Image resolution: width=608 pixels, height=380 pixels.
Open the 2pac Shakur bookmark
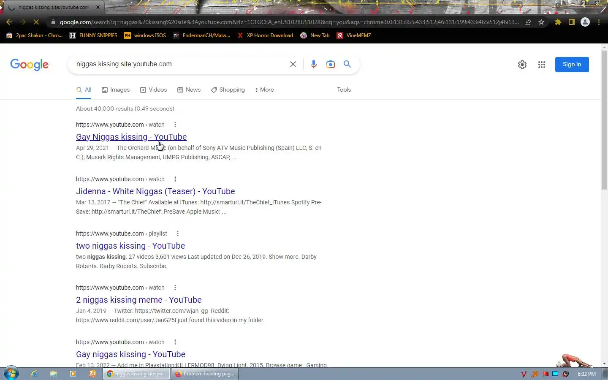pyautogui.click(x=35, y=35)
